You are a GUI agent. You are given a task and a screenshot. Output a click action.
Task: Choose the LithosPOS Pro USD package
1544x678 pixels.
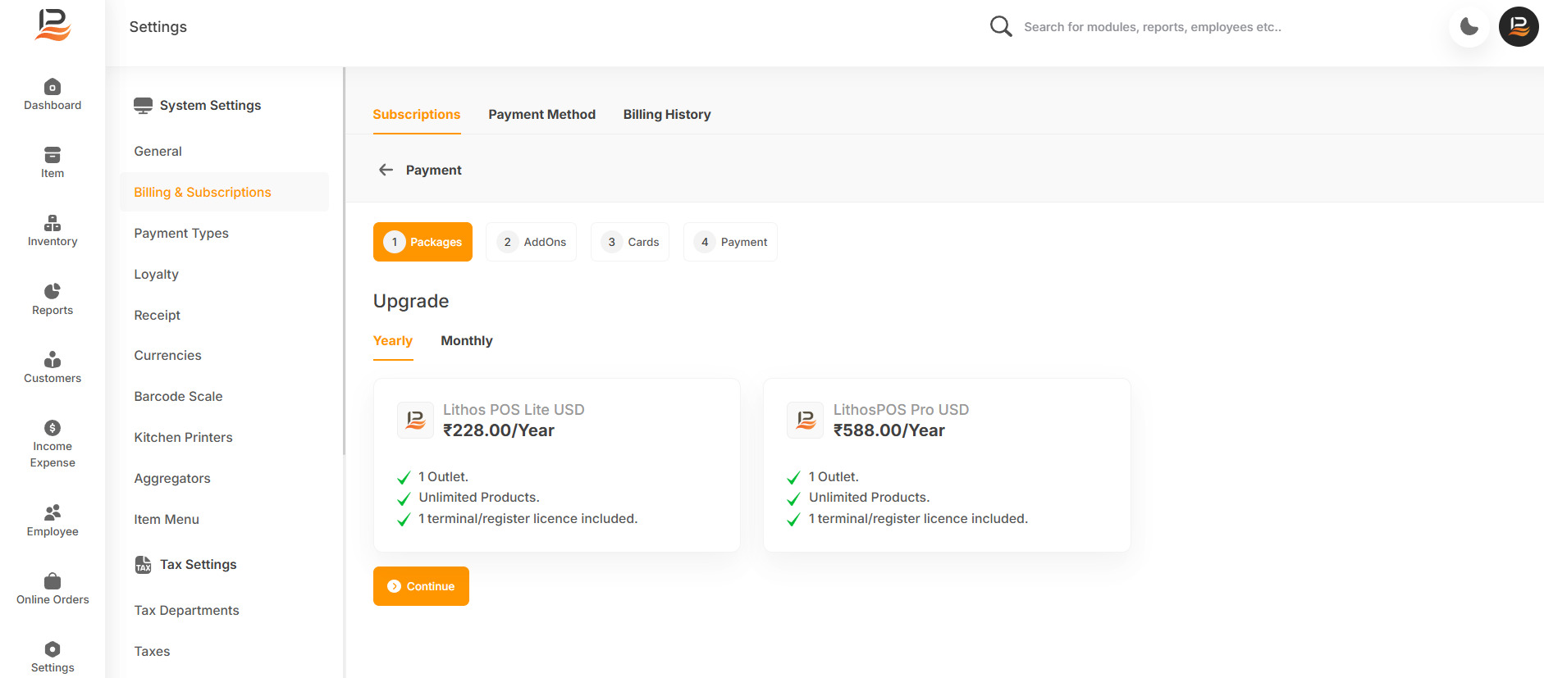[947, 465]
